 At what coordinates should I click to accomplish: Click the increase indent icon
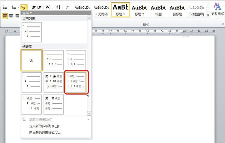point(39,7)
